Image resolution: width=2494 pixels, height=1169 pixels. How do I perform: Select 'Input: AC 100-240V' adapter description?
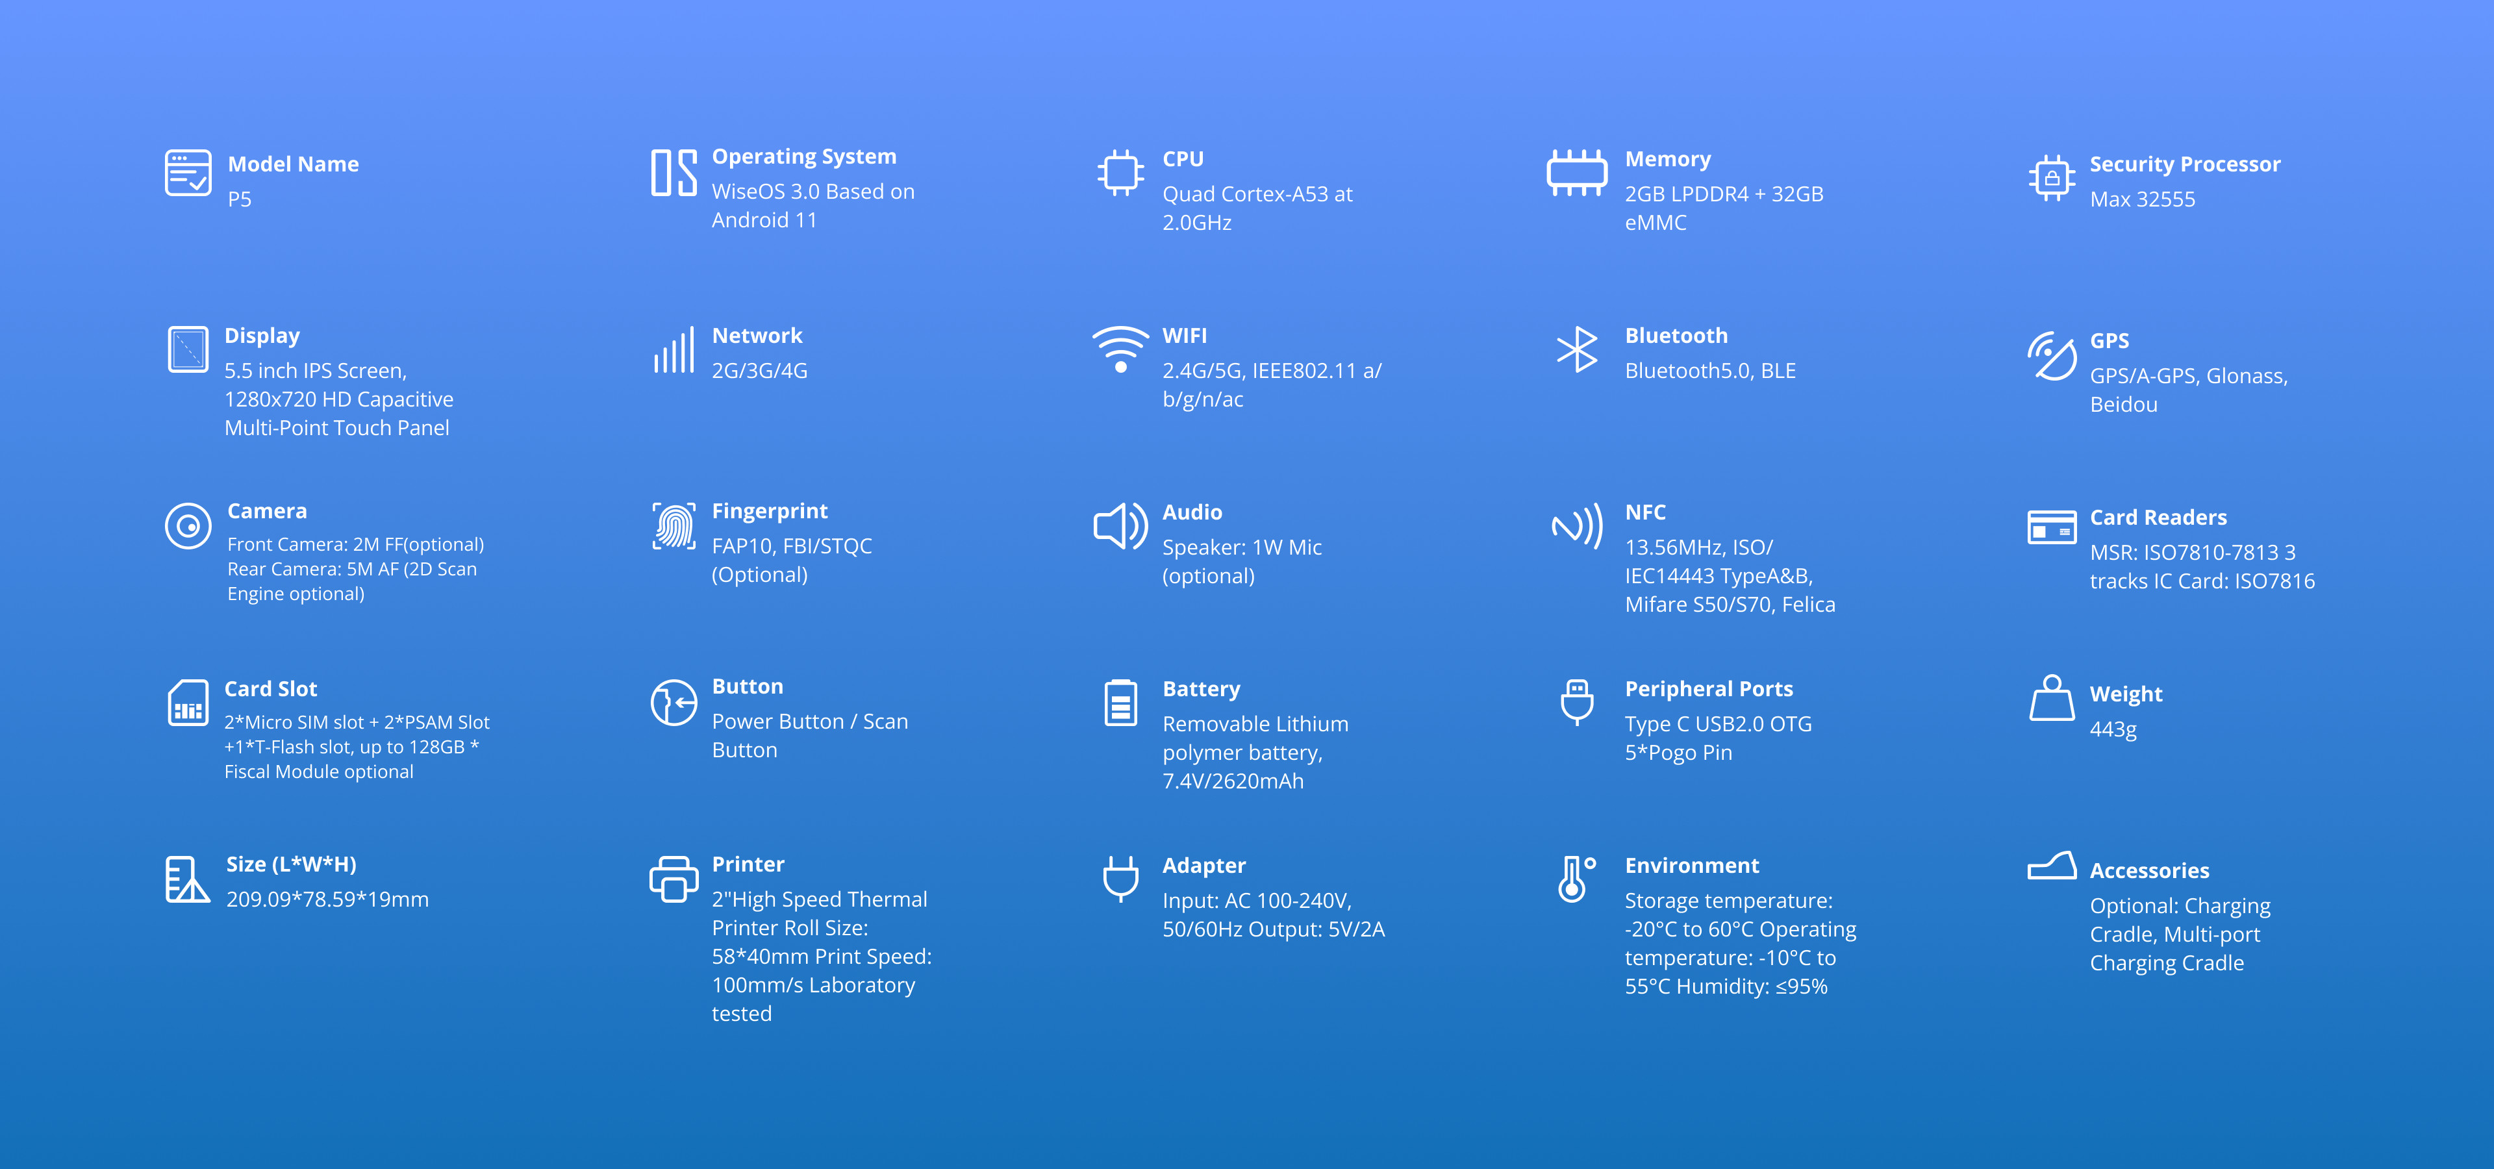1273,914
